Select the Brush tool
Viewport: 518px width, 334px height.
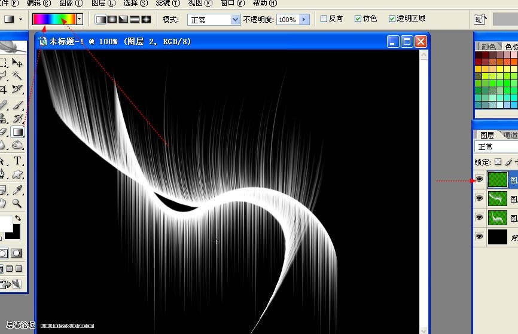click(17, 105)
